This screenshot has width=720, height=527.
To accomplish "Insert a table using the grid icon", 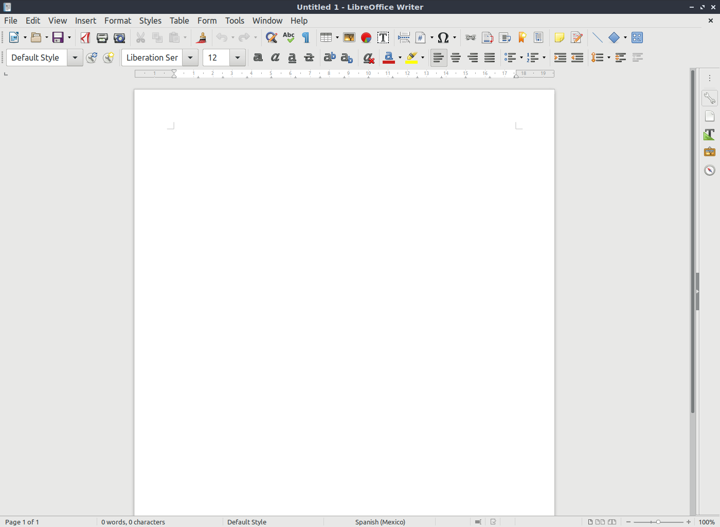I will (x=326, y=37).
